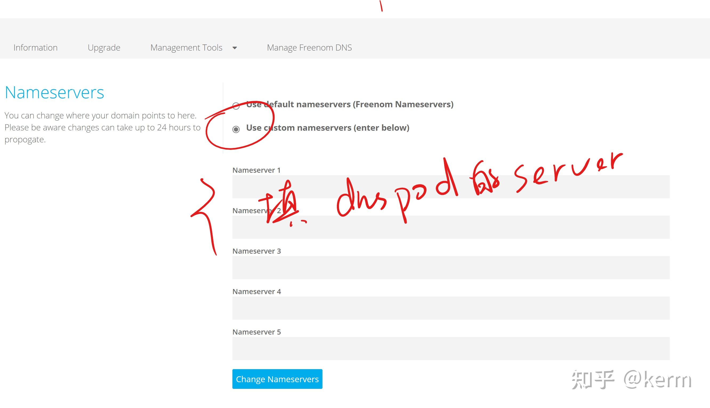Image resolution: width=710 pixels, height=408 pixels.
Task: Switch to the Upgrade tab
Action: coord(104,48)
